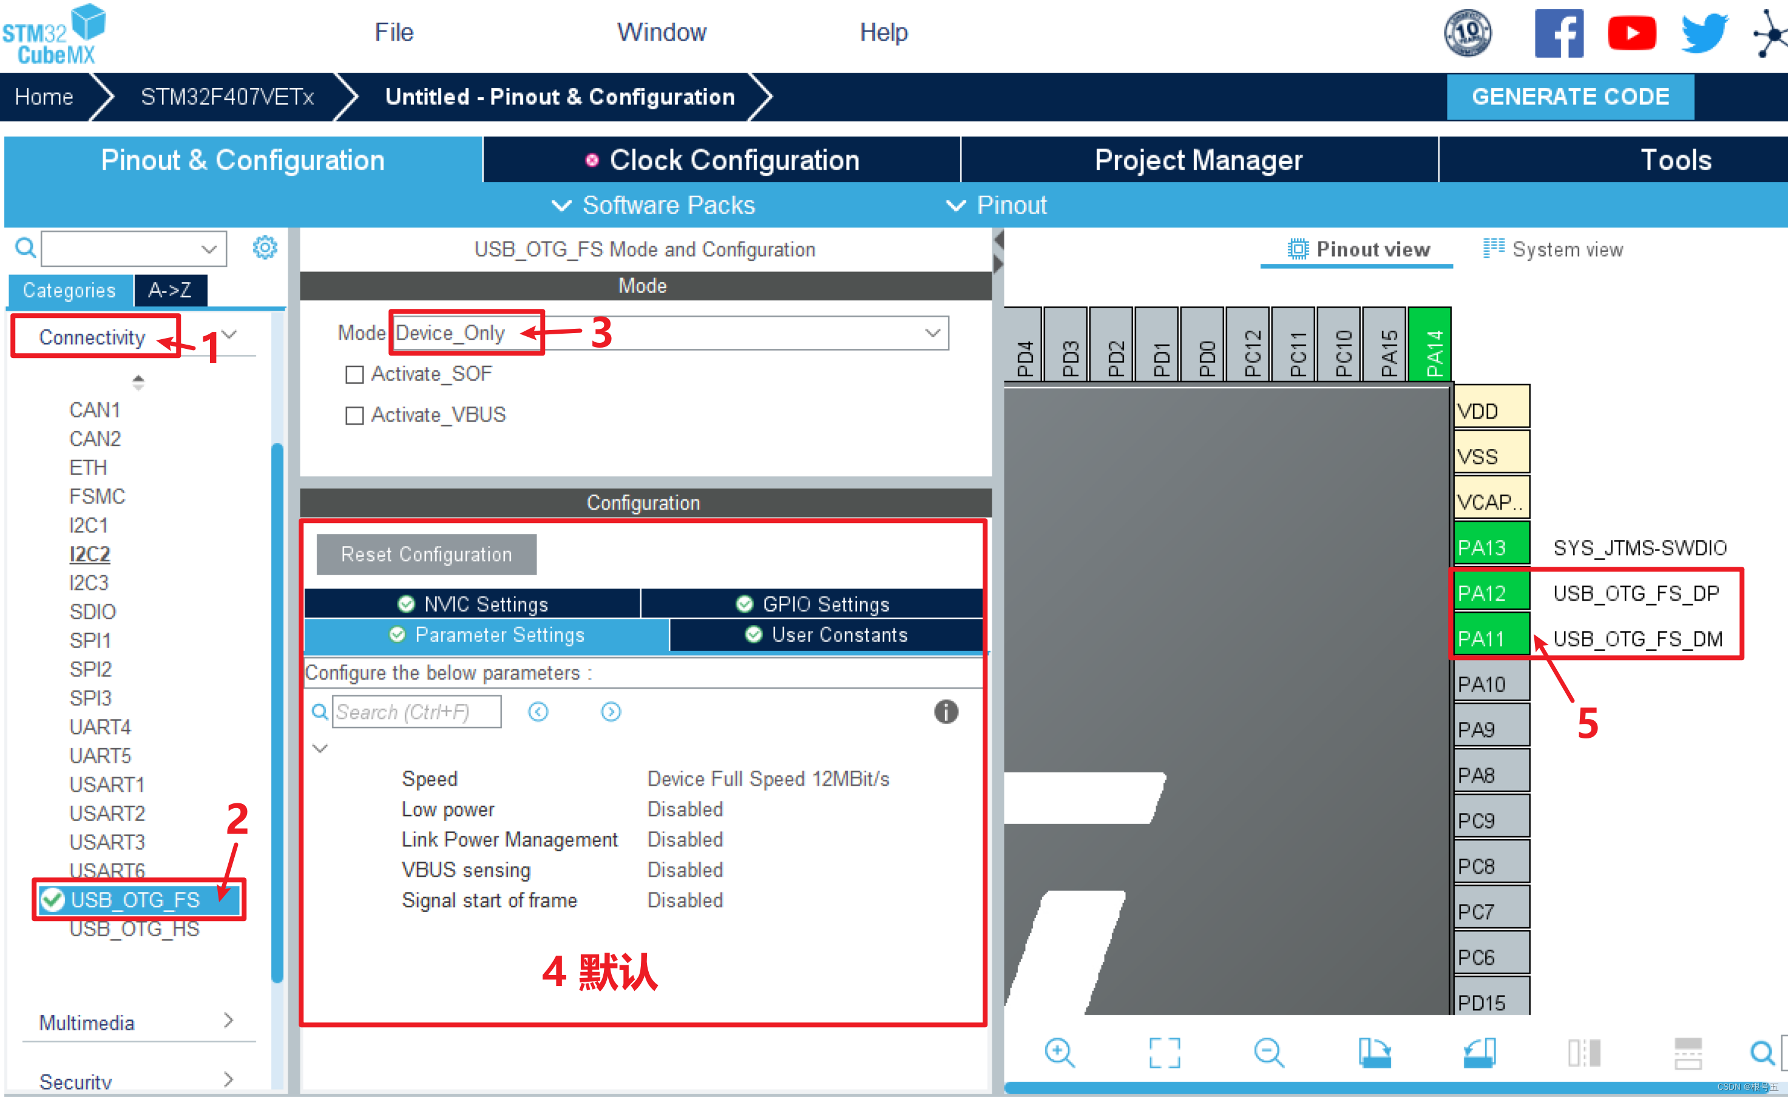
Task: Click the Facebook icon in header
Action: click(x=1558, y=33)
